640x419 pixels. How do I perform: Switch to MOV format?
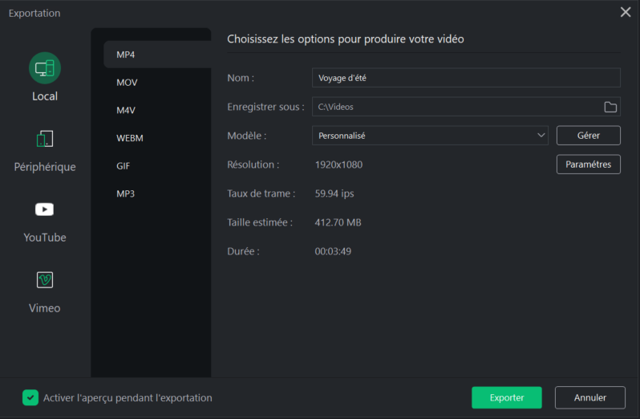tap(157, 83)
